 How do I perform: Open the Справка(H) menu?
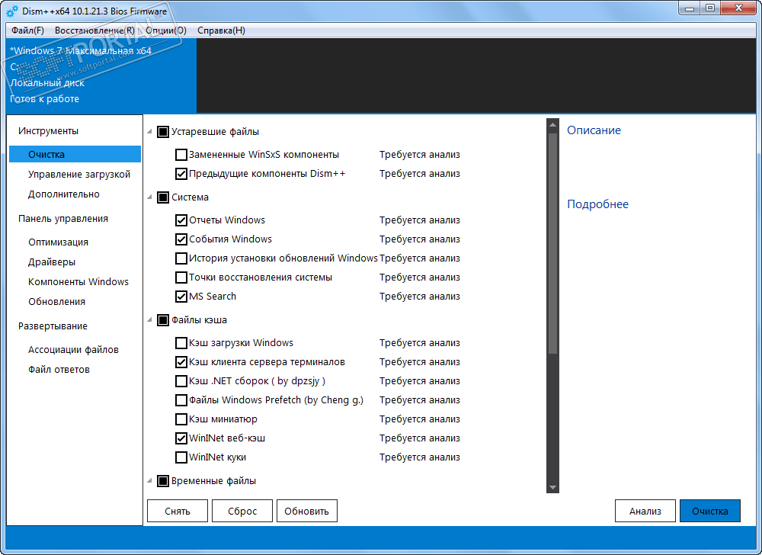pyautogui.click(x=221, y=30)
